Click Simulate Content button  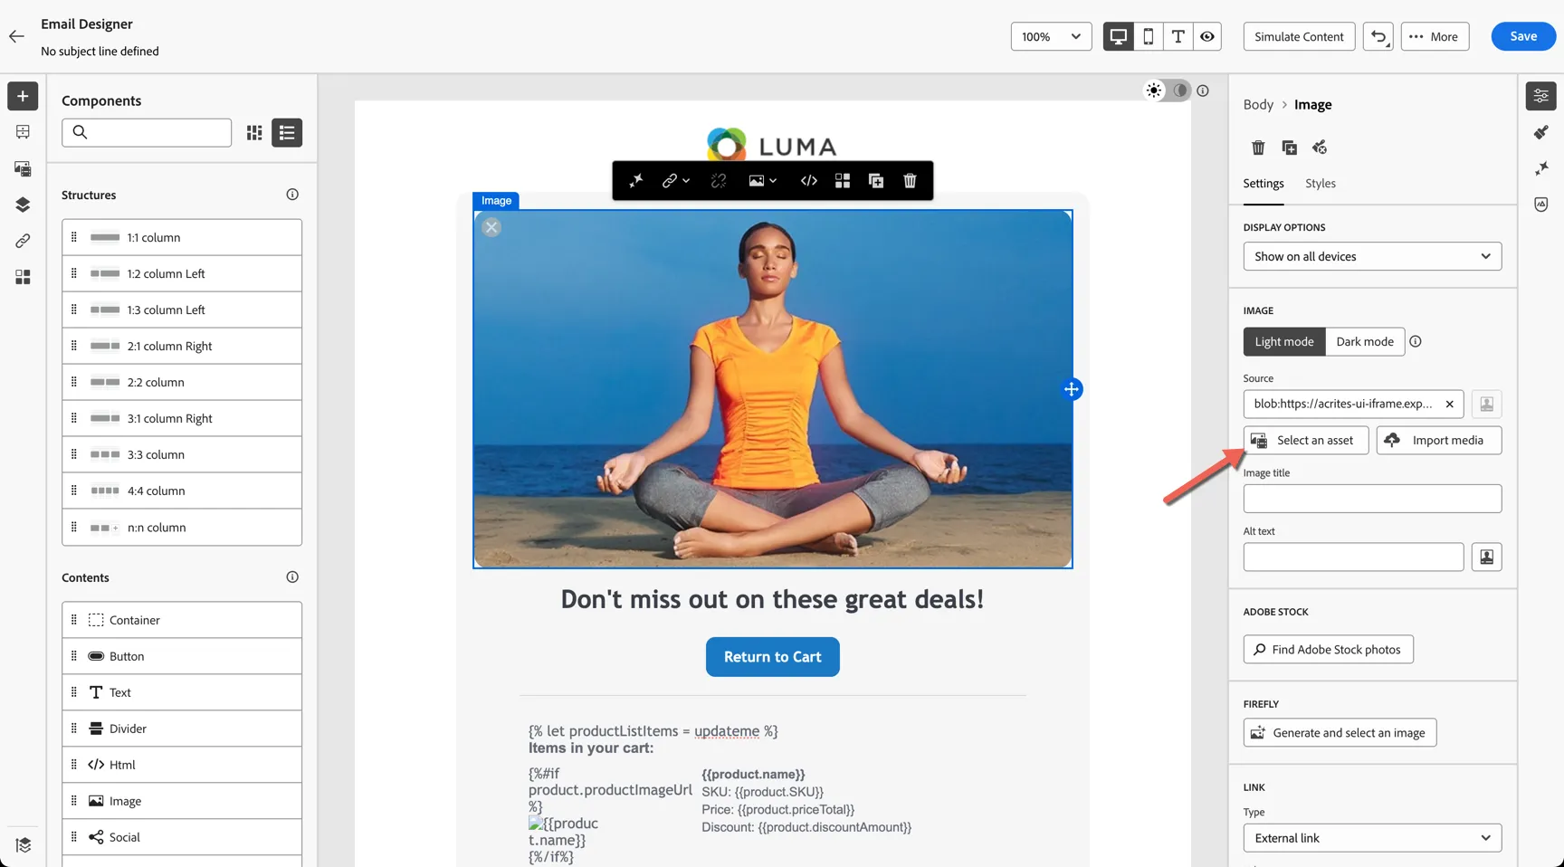pyautogui.click(x=1299, y=36)
